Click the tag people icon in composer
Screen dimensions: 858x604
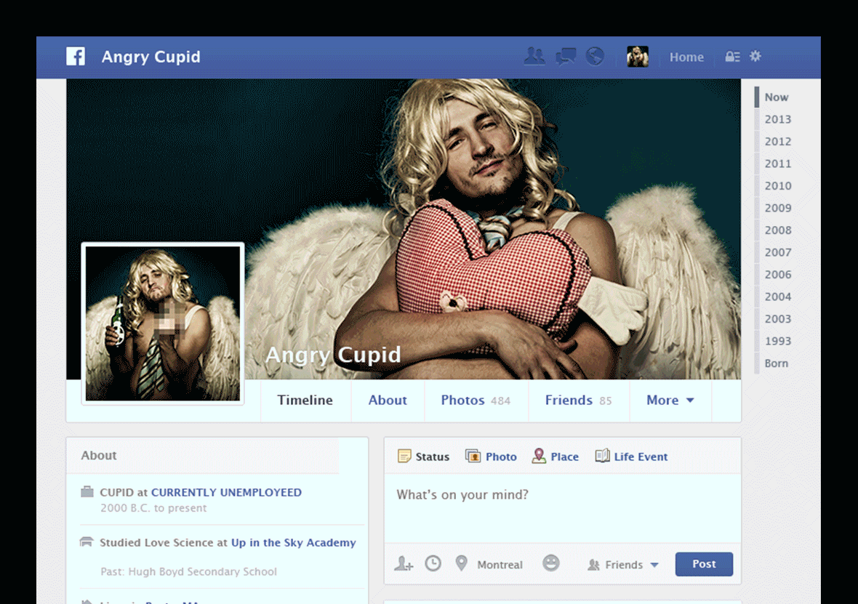pos(404,564)
